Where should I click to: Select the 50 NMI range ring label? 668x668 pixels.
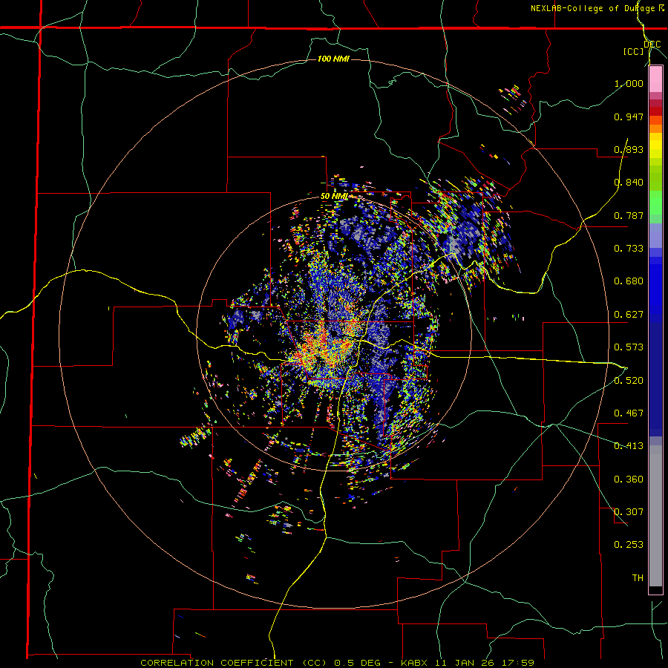tap(335, 196)
